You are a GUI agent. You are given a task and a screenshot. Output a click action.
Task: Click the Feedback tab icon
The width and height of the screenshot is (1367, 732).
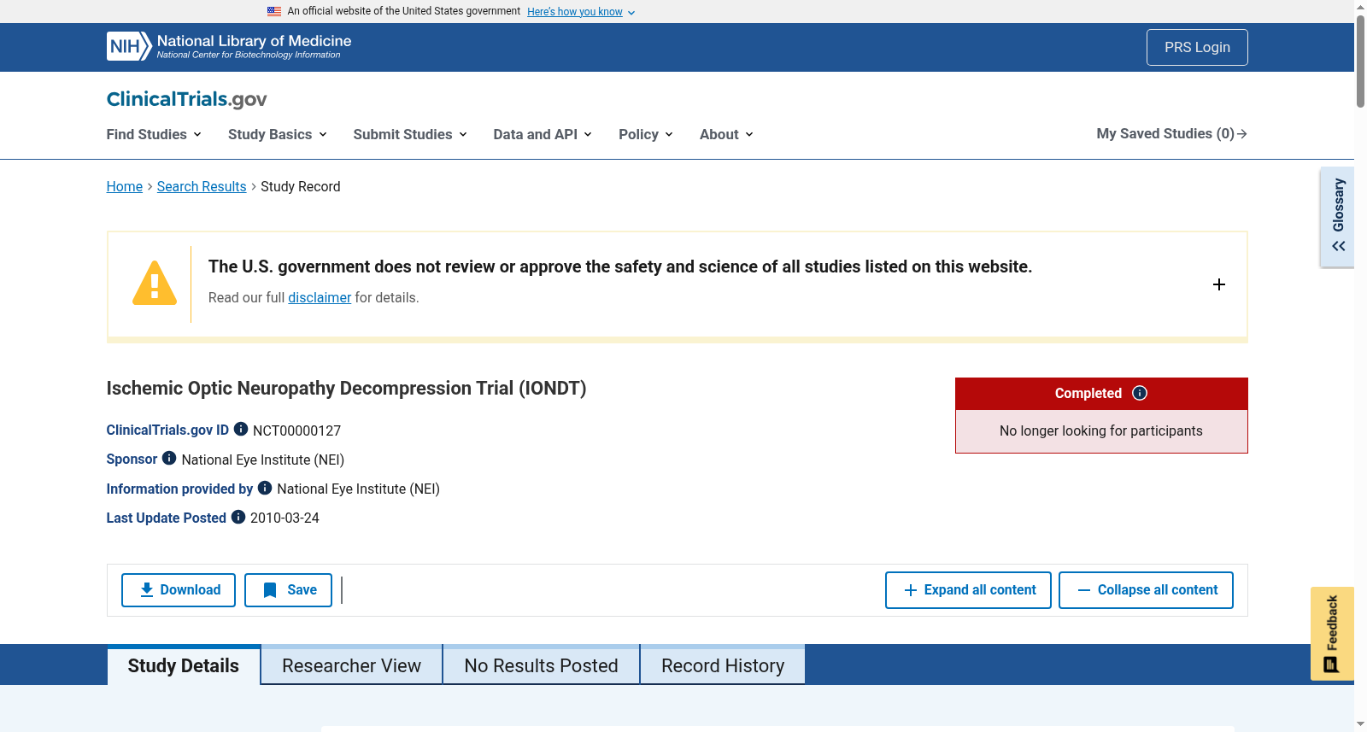point(1331,665)
